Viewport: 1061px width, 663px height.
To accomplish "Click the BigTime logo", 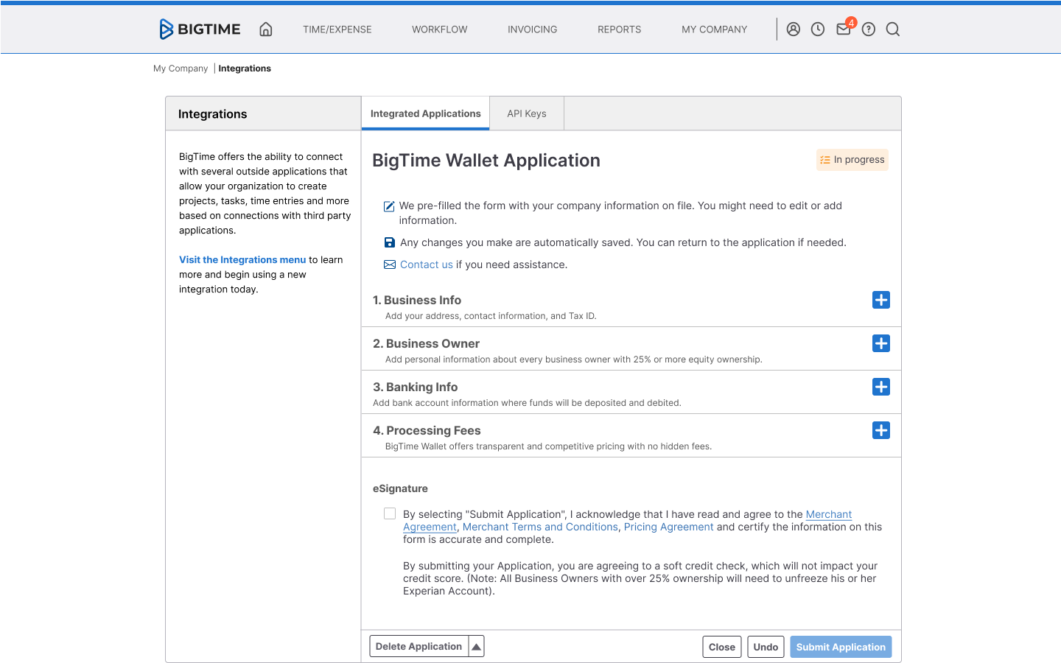I will click(200, 29).
